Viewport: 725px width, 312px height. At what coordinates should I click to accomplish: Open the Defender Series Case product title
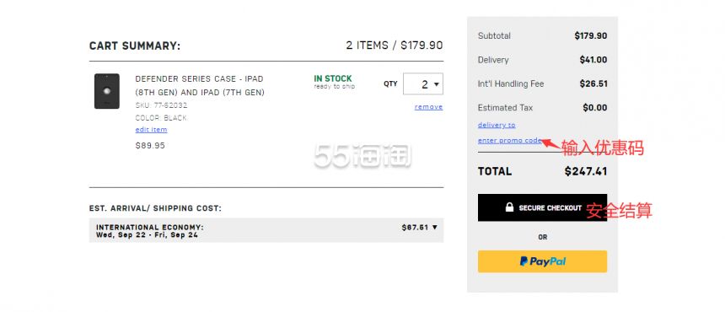point(200,85)
